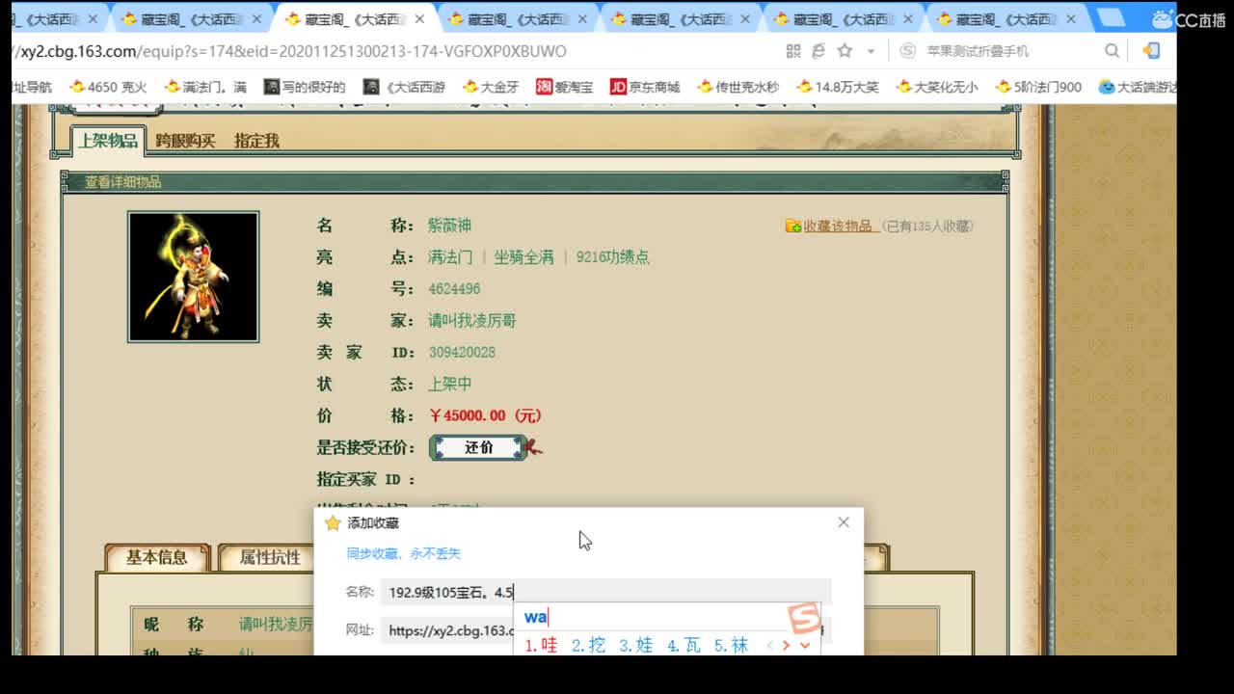Click the 名称 field in 添加收藏 dialog
Viewport: 1234px width, 694px height.
click(605, 592)
